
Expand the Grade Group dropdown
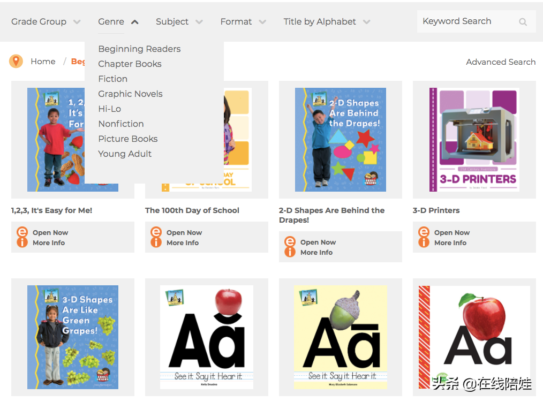[x=46, y=21]
